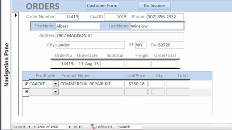Click the $350.18 UnitPrice field

point(136,84)
